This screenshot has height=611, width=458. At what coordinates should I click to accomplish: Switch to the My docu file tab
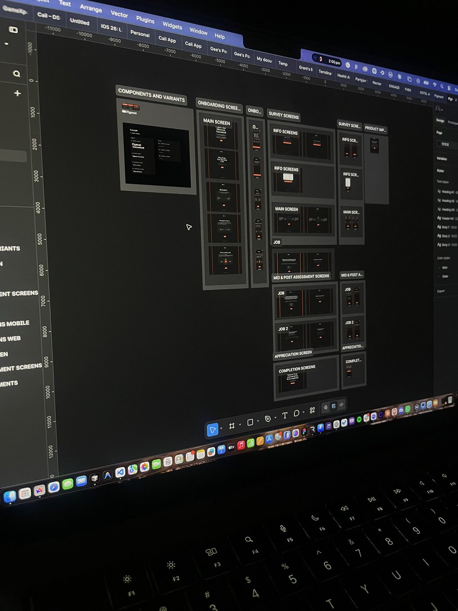(264, 60)
